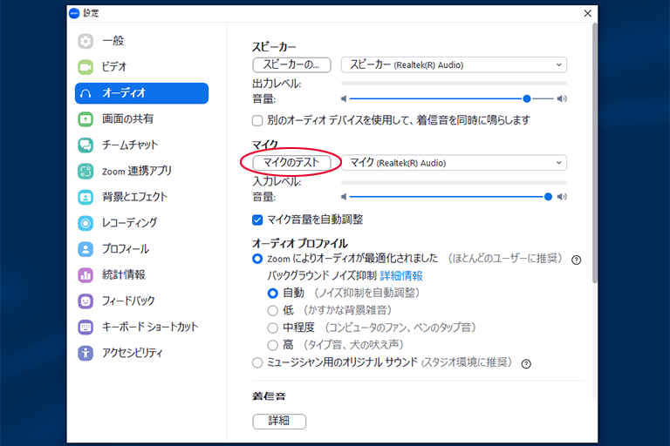
Task: Click the オーディオ プロファイル heading text
Action: click(300, 244)
